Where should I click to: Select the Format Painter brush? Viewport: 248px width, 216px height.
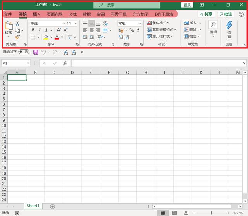pyautogui.click(x=17, y=37)
